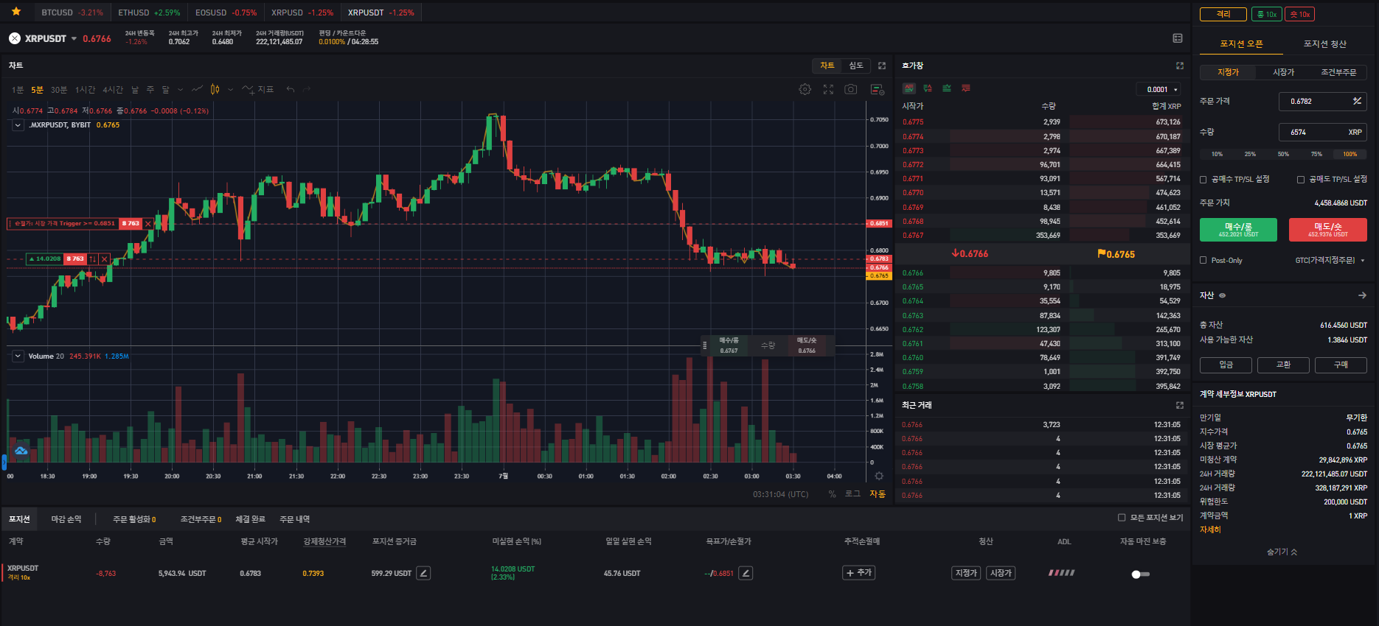Take a chart snapshot with camera icon
1379x626 pixels.
tap(851, 89)
